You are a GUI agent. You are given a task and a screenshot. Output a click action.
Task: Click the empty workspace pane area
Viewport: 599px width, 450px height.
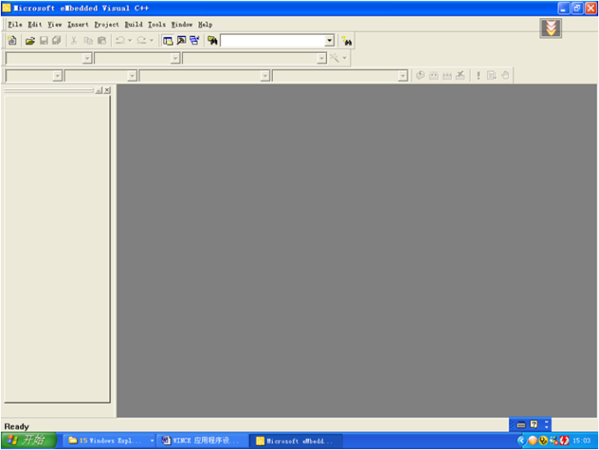(x=56, y=248)
